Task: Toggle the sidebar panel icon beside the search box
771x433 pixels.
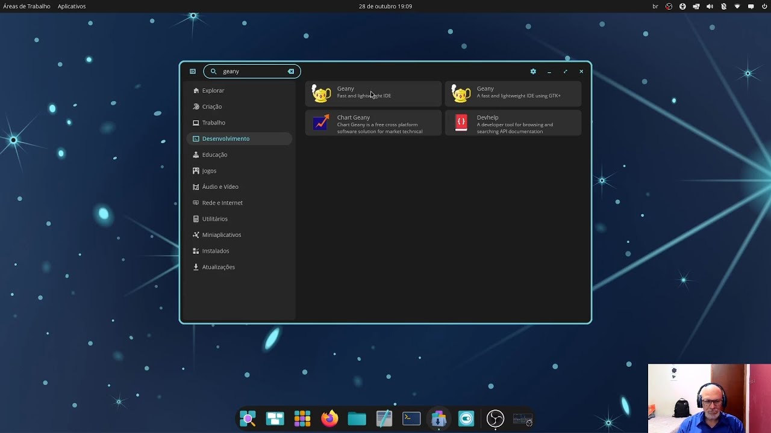Action: point(193,71)
